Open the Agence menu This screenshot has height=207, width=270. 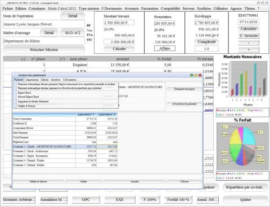click(236, 8)
